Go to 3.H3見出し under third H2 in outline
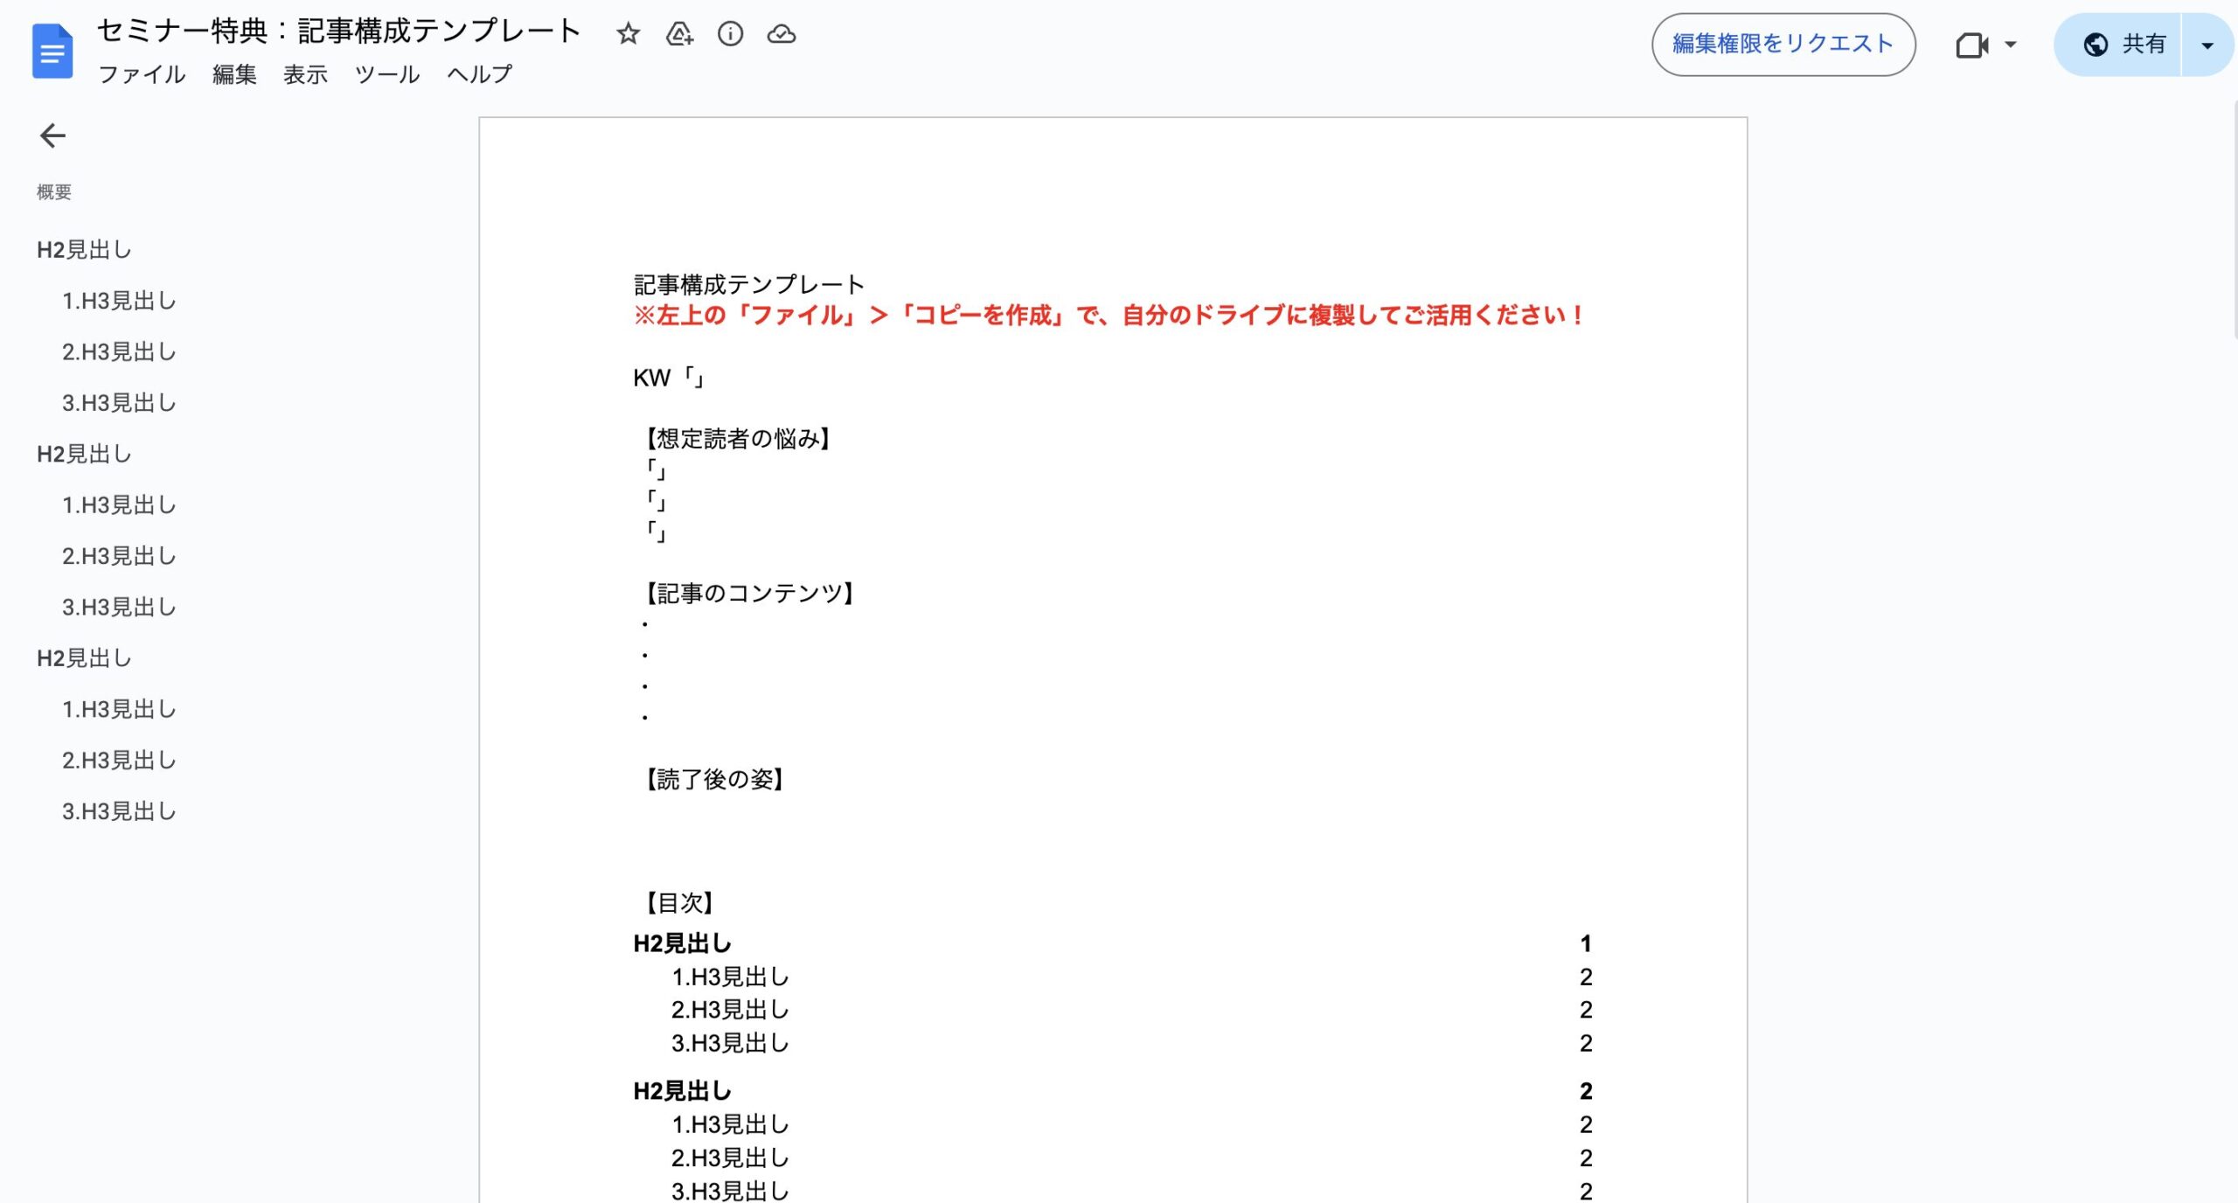2238x1203 pixels. tap(119, 811)
